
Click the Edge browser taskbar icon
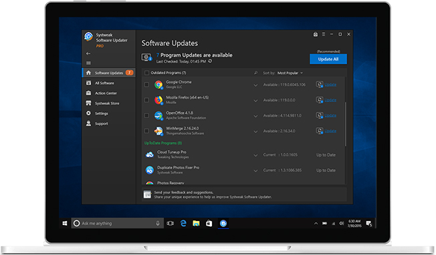point(183,224)
